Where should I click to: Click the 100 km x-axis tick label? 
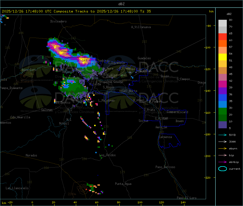(140, 202)
